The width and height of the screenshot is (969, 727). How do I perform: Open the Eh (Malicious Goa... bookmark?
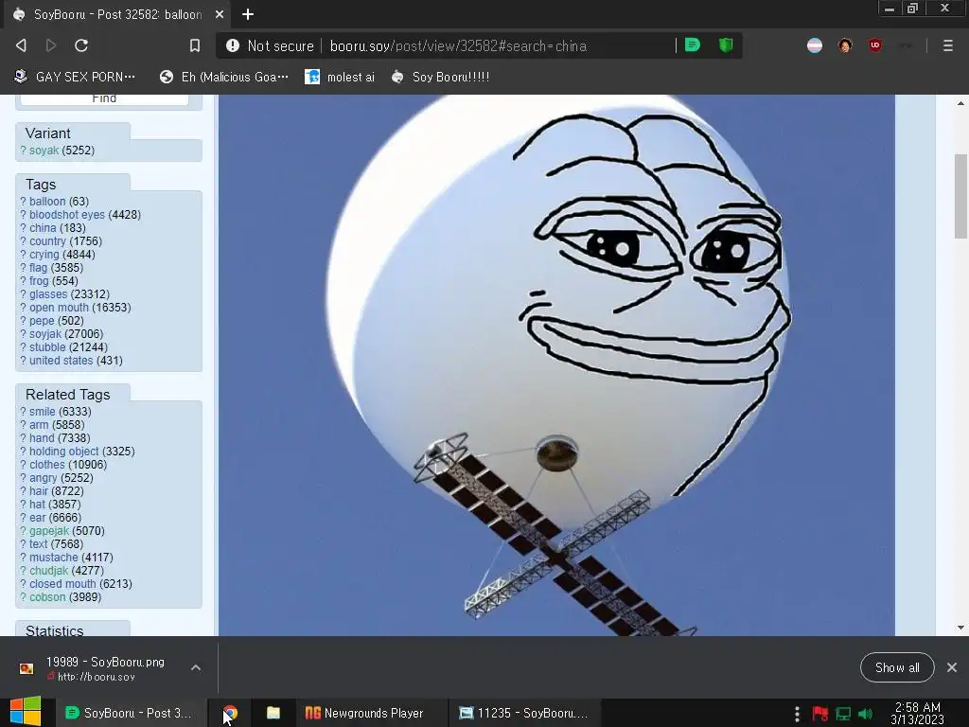(223, 77)
